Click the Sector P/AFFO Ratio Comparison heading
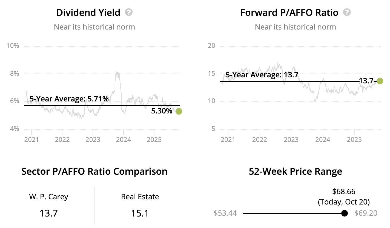The image size is (390, 228). click(94, 171)
